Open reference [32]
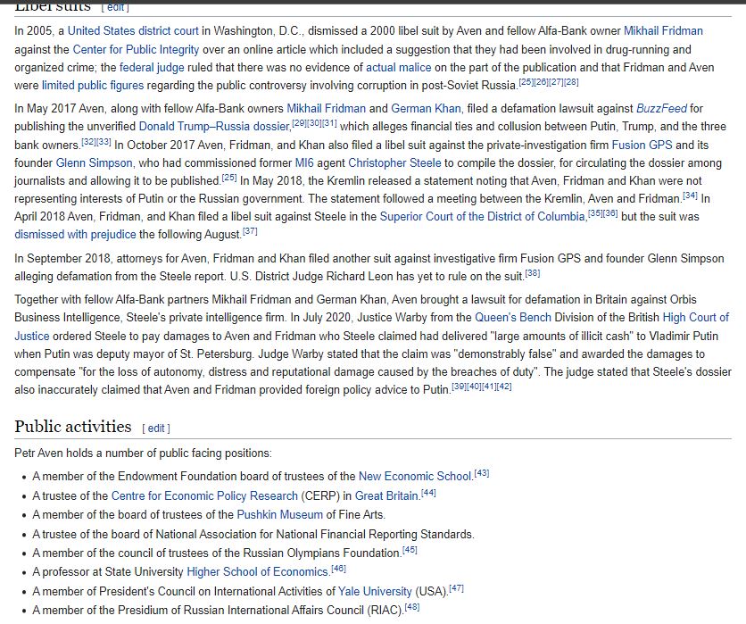The image size is (746, 624). [x=88, y=141]
